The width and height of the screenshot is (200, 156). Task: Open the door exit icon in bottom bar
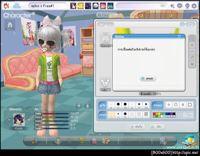click(35, 141)
